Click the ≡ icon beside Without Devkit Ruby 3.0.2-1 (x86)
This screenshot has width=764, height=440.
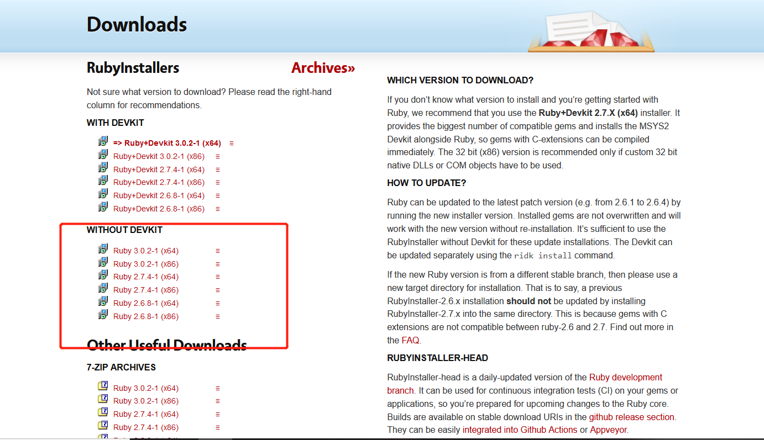218,264
